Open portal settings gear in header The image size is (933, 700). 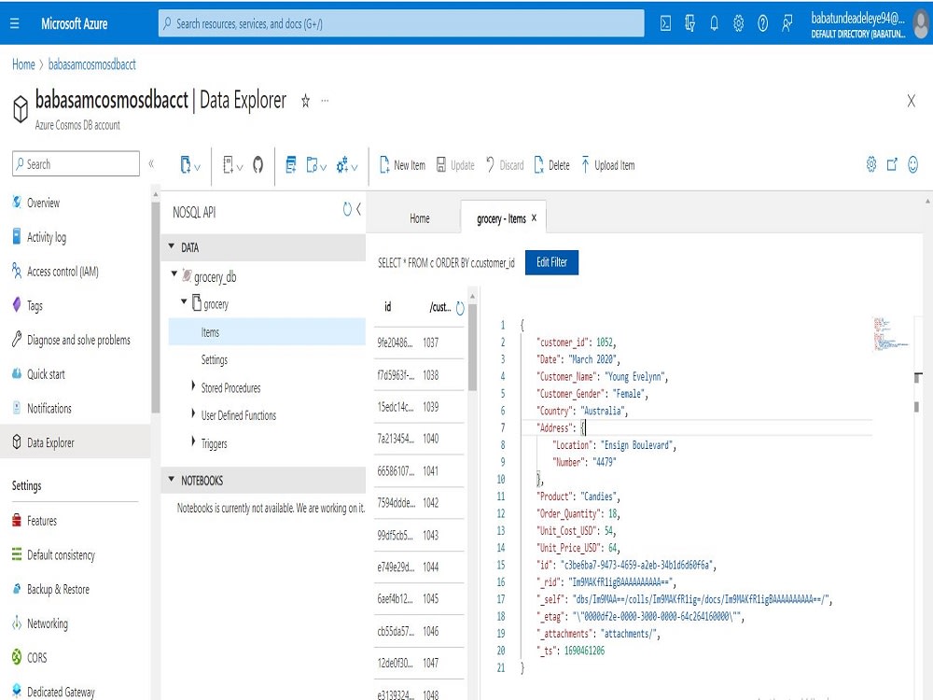[x=738, y=23]
